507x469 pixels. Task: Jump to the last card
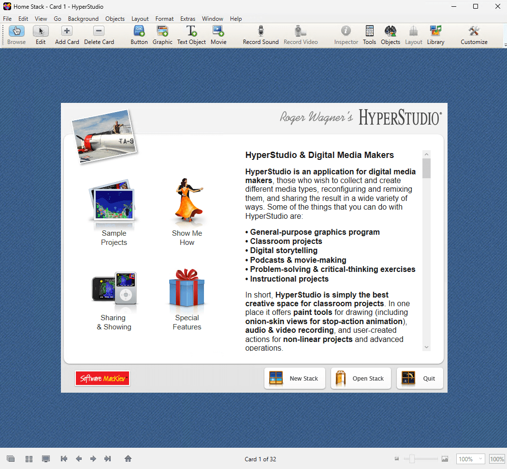pyautogui.click(x=107, y=459)
